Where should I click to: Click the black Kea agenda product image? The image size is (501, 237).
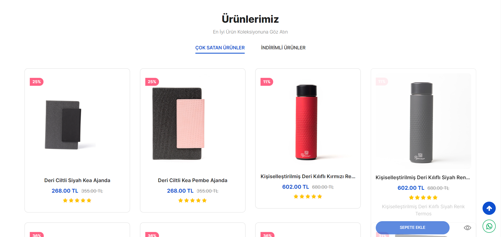point(63,125)
